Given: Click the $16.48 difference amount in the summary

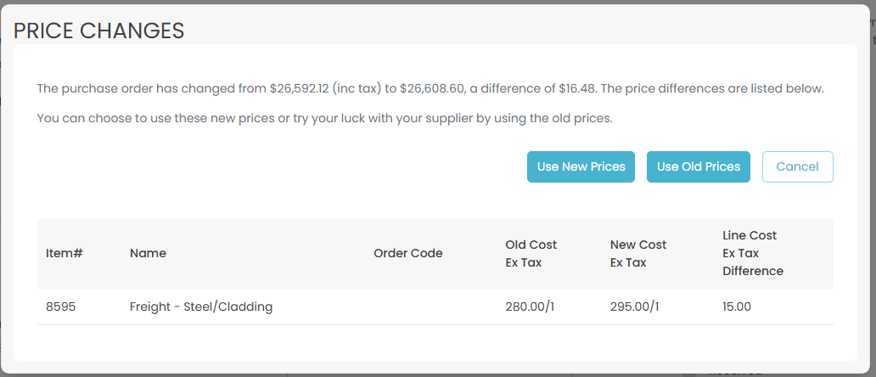Looking at the screenshot, I should click(x=577, y=88).
